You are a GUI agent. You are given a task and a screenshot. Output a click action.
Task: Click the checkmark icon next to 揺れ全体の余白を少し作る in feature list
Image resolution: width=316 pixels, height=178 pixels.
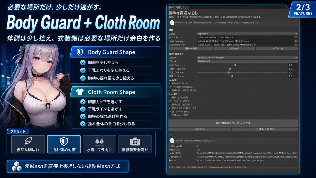pos(83,124)
